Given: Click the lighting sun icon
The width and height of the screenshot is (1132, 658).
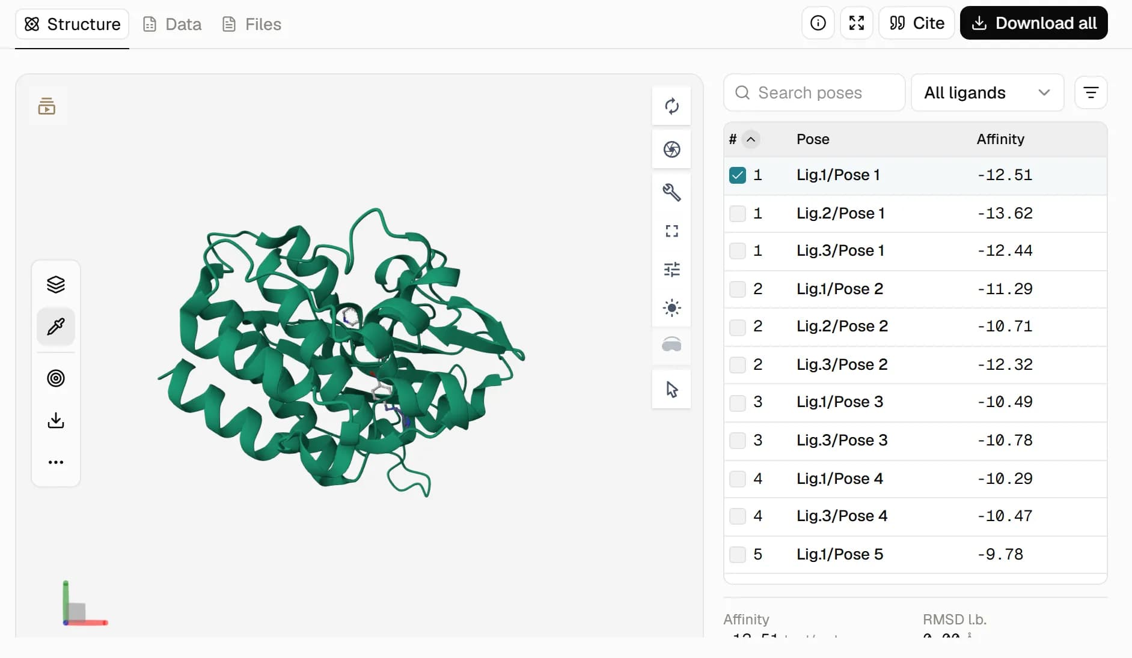Looking at the screenshot, I should pyautogui.click(x=672, y=308).
